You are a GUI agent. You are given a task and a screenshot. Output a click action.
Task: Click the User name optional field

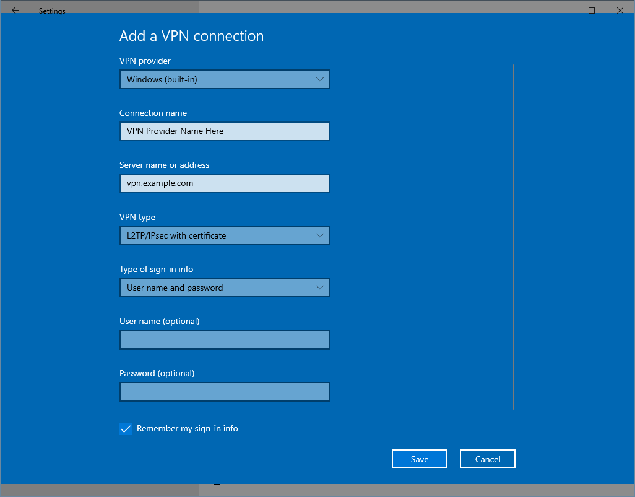[x=224, y=340]
